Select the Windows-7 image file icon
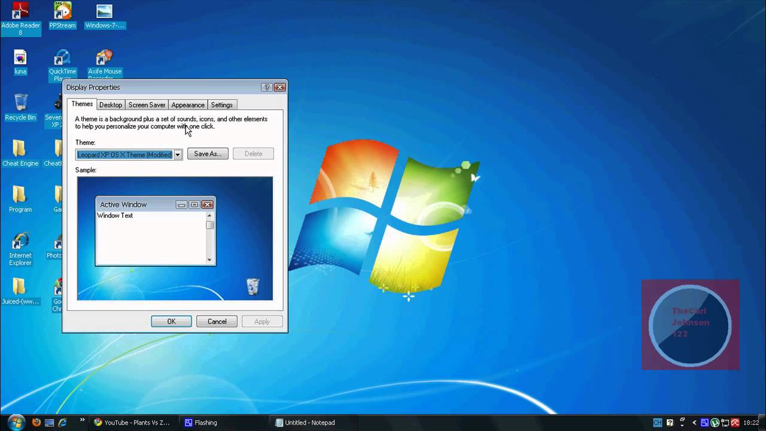 pos(104,16)
